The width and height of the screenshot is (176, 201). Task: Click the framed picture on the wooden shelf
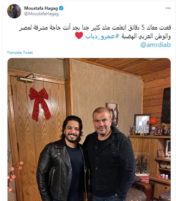(x=142, y=124)
